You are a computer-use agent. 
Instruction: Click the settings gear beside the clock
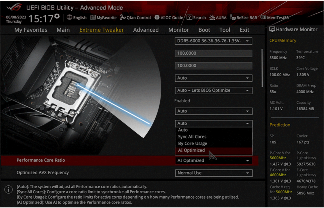pos(57,16)
